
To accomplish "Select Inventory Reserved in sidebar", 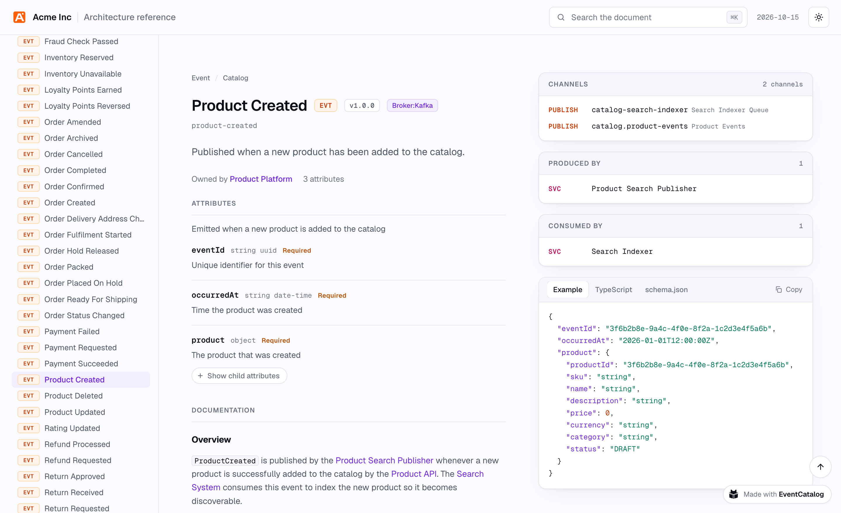I will pyautogui.click(x=81, y=57).
